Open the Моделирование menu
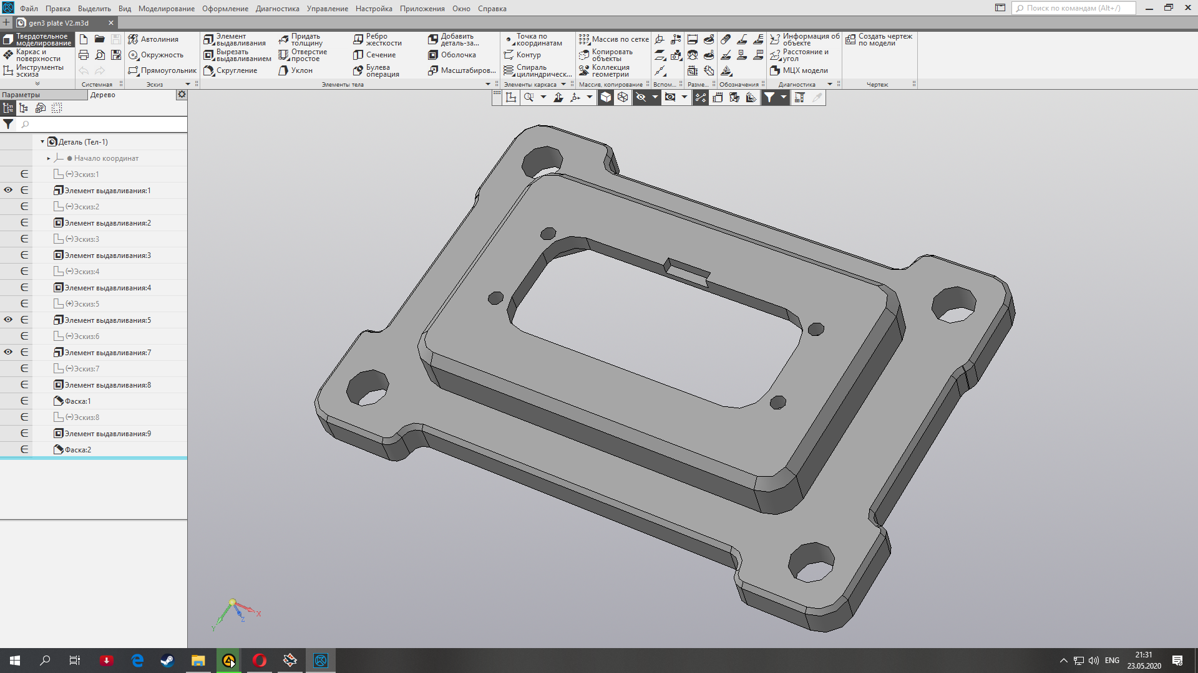 point(166,9)
